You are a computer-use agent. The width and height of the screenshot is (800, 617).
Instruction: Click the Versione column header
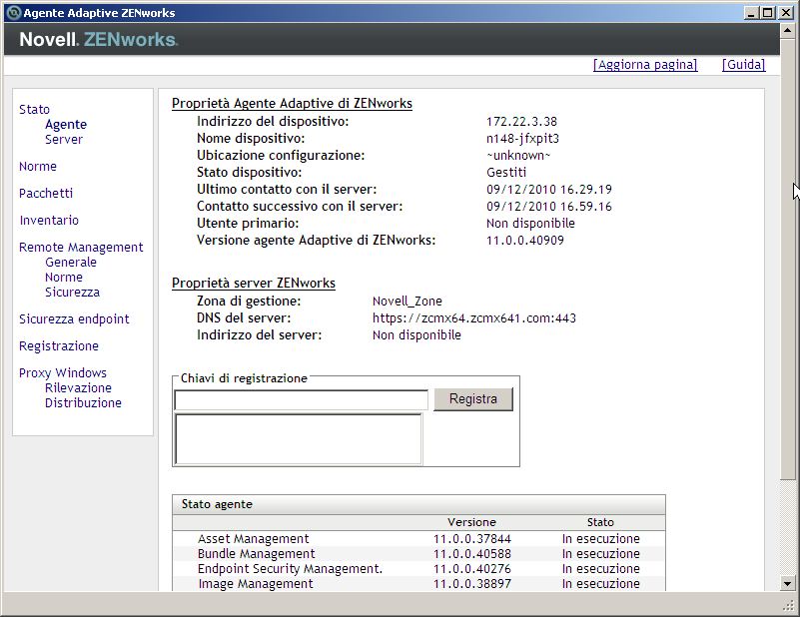[x=471, y=522]
